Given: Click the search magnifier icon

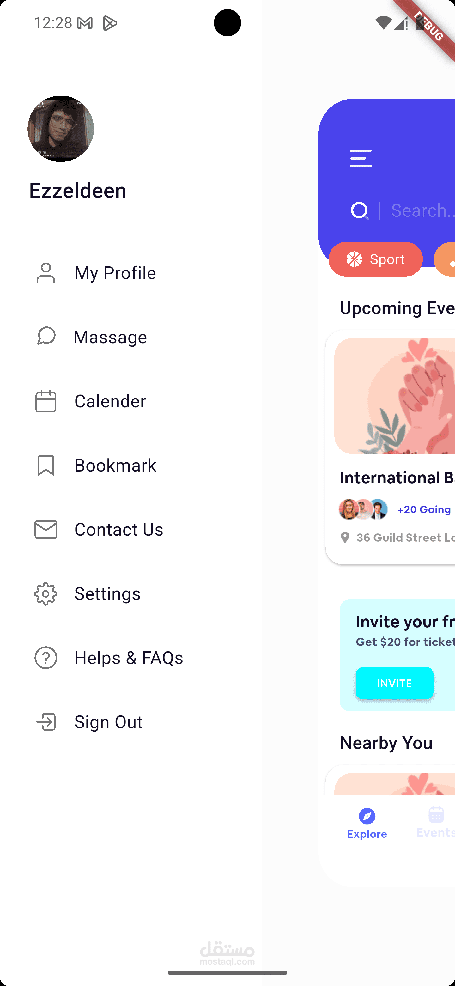Looking at the screenshot, I should [360, 210].
